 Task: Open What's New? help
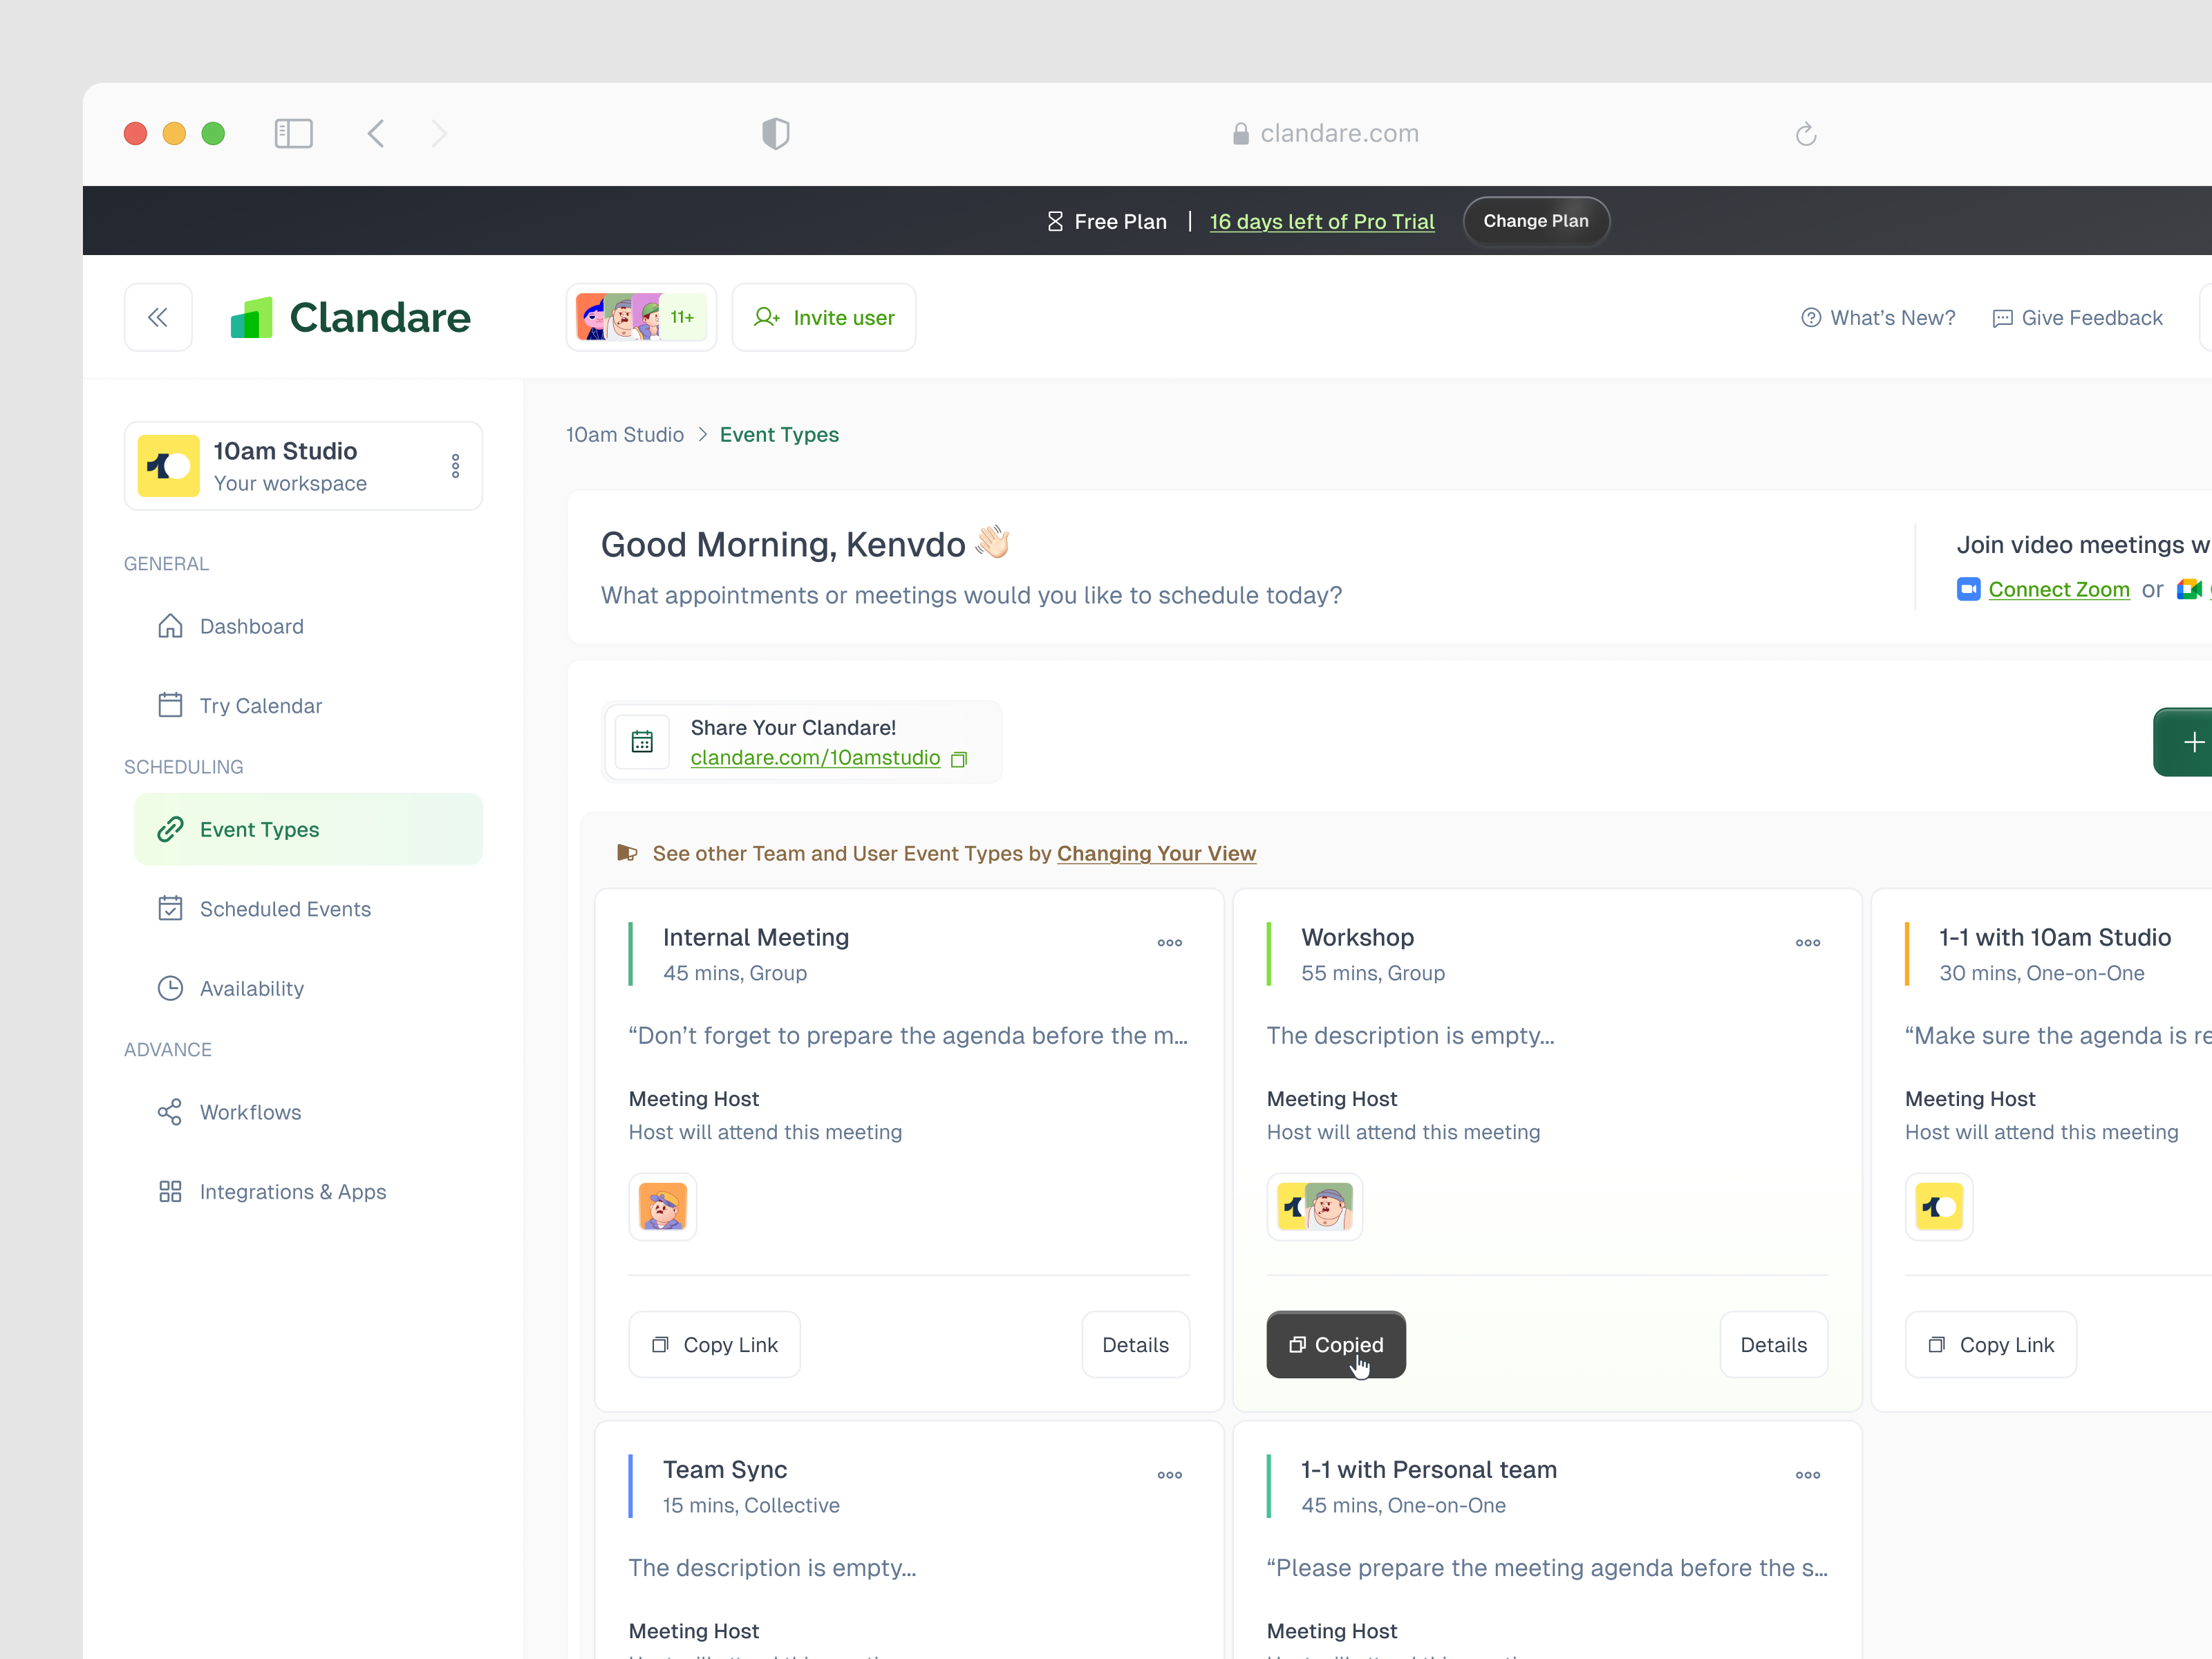(x=1878, y=318)
